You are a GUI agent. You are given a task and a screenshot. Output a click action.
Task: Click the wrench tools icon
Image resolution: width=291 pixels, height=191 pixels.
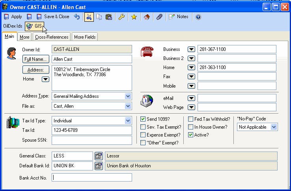click(121, 17)
